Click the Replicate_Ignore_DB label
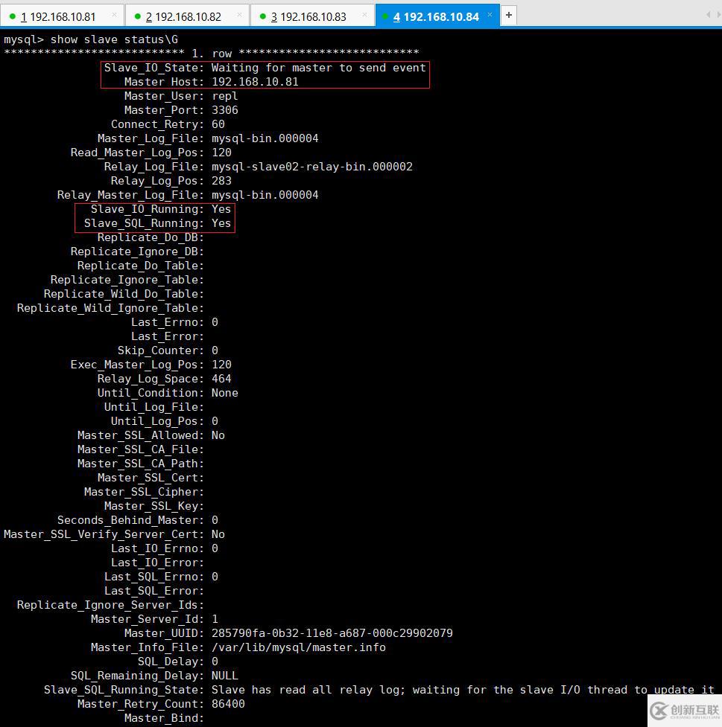The height and width of the screenshot is (727, 722). 137,252
